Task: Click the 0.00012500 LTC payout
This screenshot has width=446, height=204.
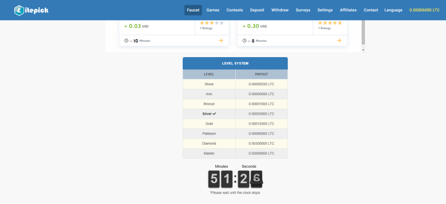Action: [262, 124]
